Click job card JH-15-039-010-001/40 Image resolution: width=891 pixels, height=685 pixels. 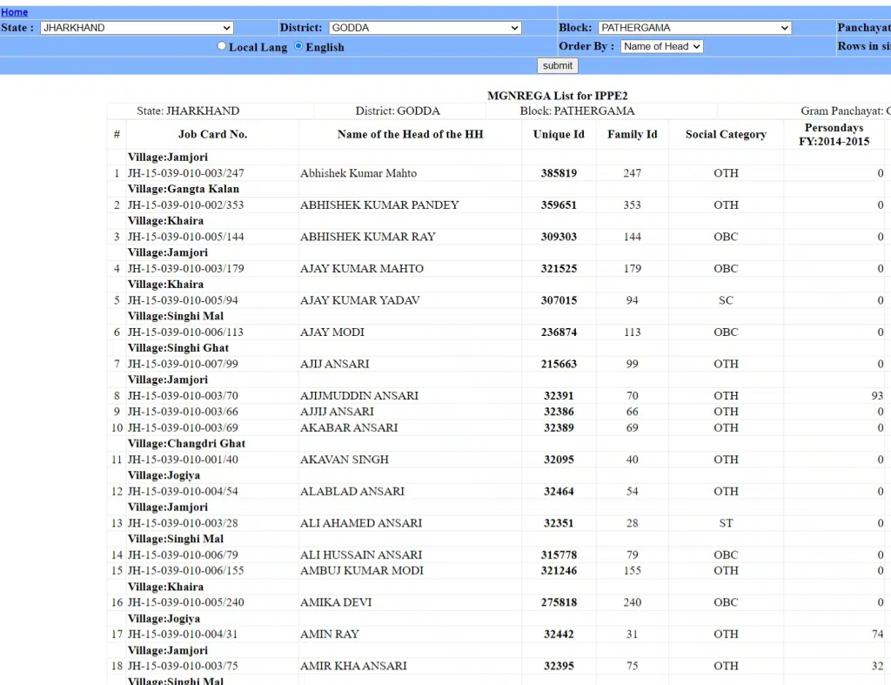coord(183,460)
